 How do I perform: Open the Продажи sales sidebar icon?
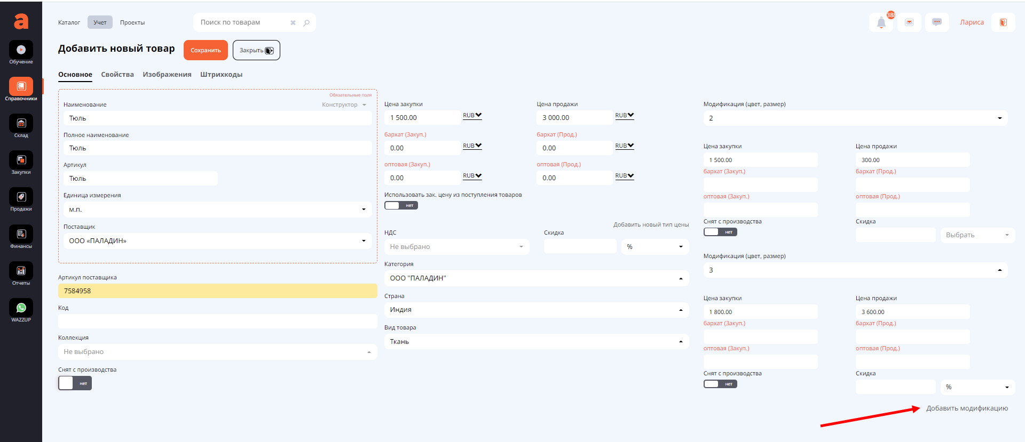point(21,197)
